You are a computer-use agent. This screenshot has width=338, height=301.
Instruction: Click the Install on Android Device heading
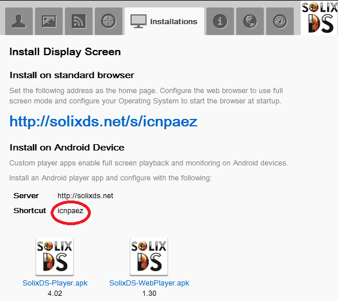[x=67, y=148]
